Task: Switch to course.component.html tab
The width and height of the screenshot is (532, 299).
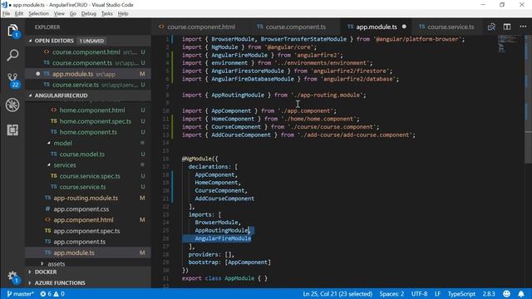Action: pos(201,27)
